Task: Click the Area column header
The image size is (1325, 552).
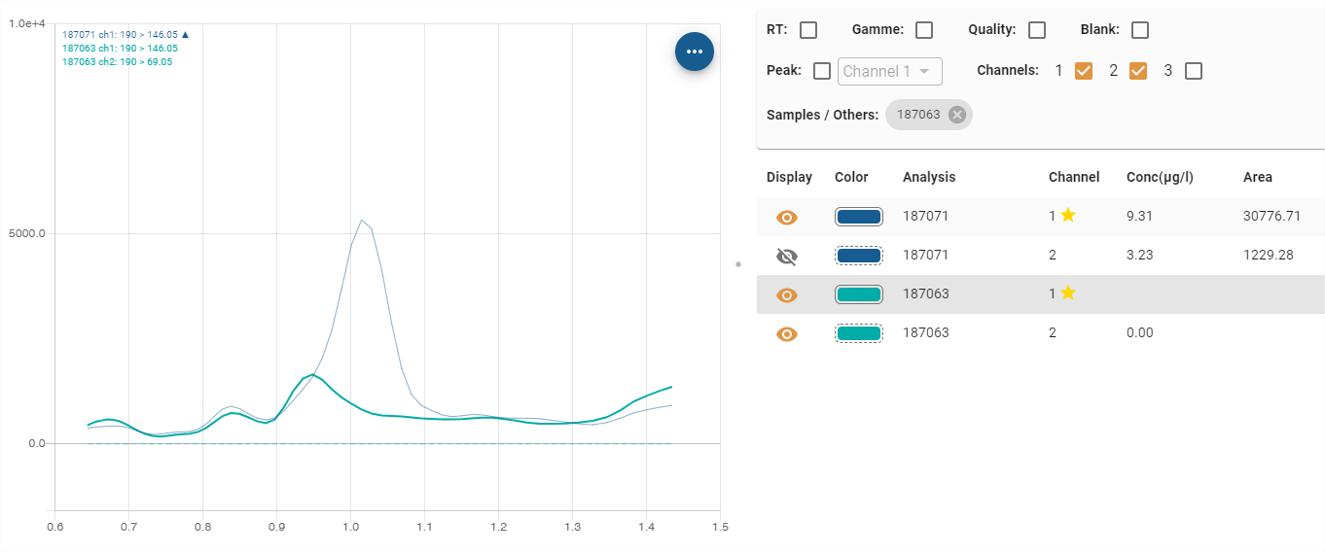Action: click(x=1257, y=177)
